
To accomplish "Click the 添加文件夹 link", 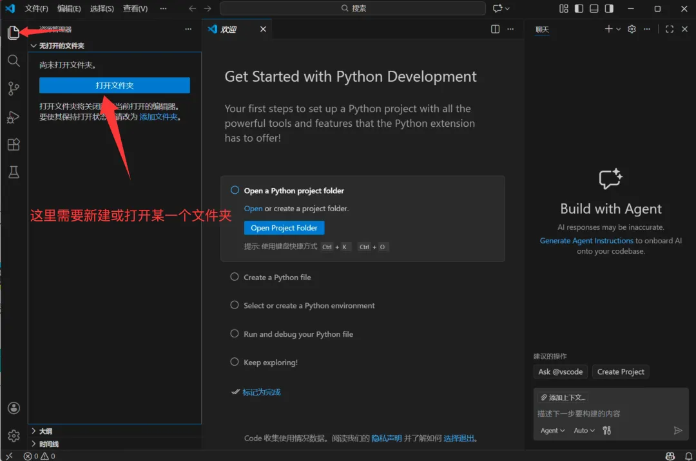I will [159, 117].
